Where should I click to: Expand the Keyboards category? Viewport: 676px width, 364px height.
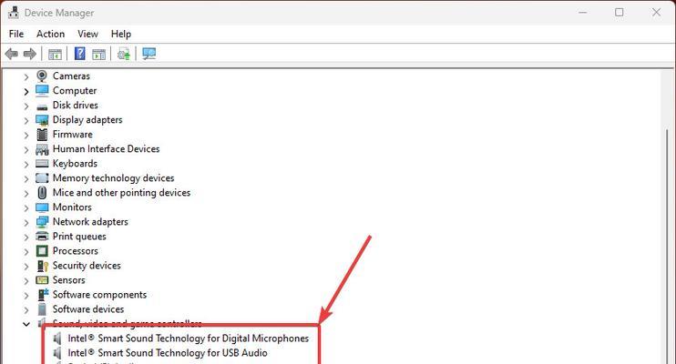[x=26, y=165]
